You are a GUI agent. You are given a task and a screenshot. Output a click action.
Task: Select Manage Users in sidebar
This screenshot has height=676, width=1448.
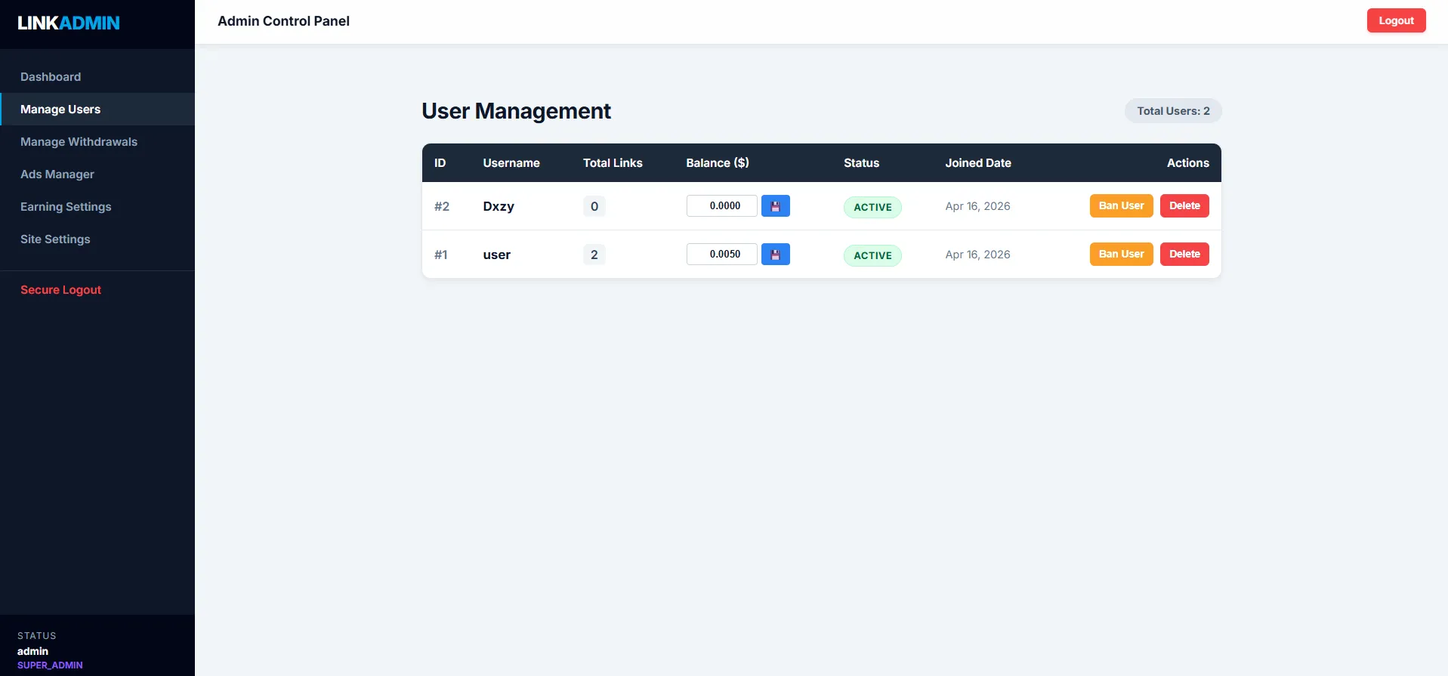pyautogui.click(x=60, y=110)
